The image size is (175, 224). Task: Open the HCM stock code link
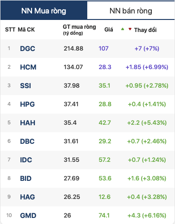(28, 67)
